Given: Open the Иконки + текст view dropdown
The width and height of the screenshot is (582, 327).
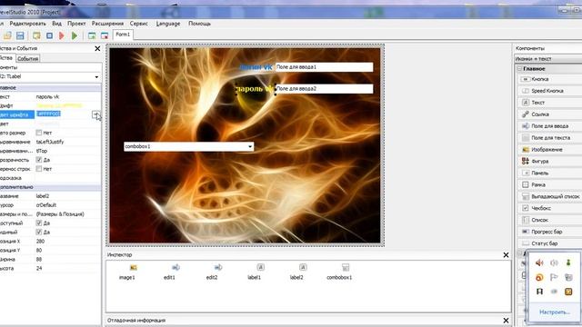Looking at the screenshot, I should pos(548,58).
